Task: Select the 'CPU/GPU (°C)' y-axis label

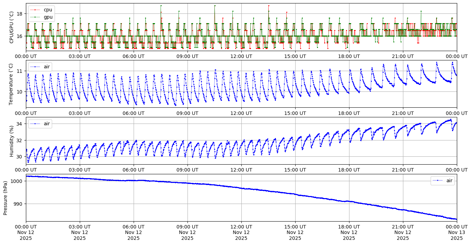Action: (x=11, y=27)
